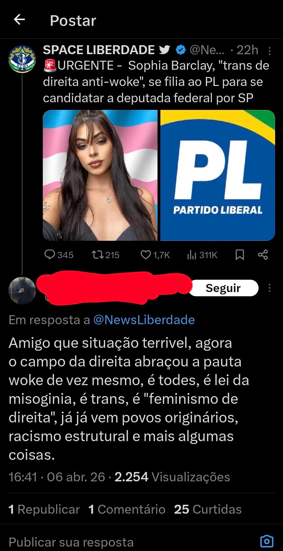View the 1 Comentário quotes
This screenshot has height=551, width=283.
[127, 509]
